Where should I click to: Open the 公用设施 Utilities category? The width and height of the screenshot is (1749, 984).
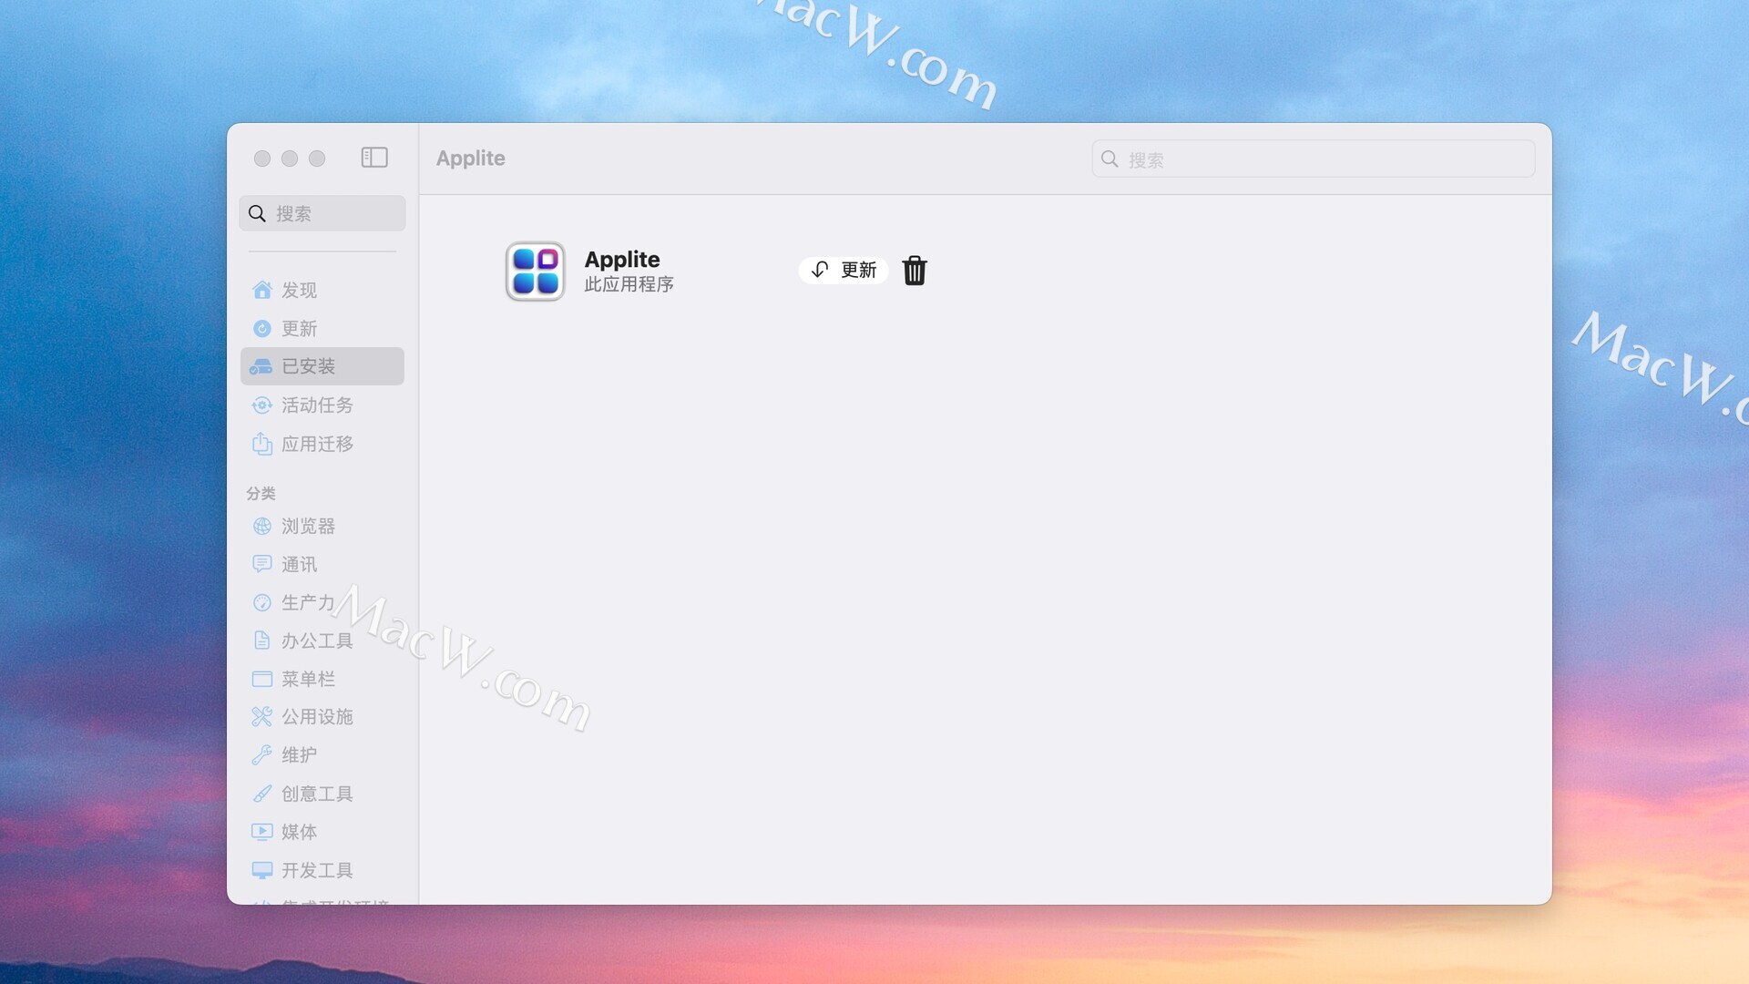click(x=316, y=716)
